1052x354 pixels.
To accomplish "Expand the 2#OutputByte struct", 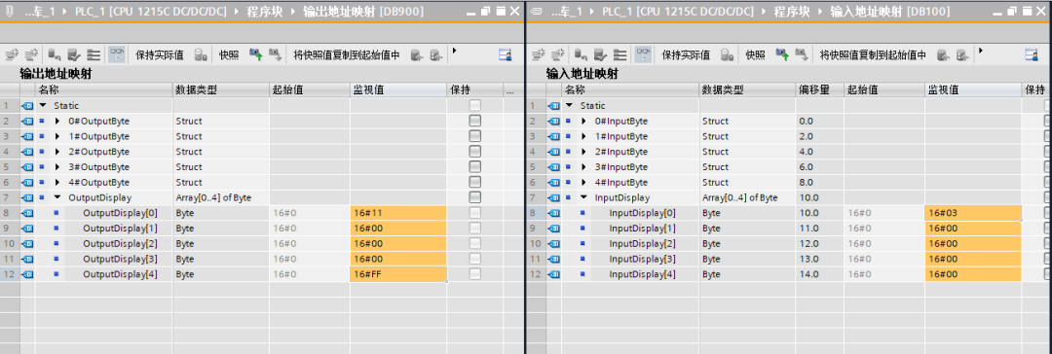I will [x=57, y=152].
